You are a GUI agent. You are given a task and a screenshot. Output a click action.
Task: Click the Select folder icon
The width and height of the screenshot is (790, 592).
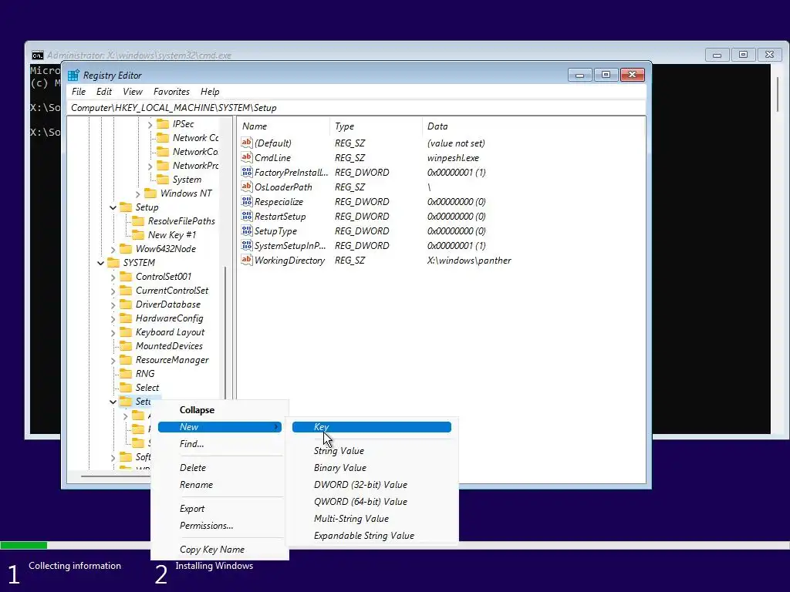pos(126,388)
